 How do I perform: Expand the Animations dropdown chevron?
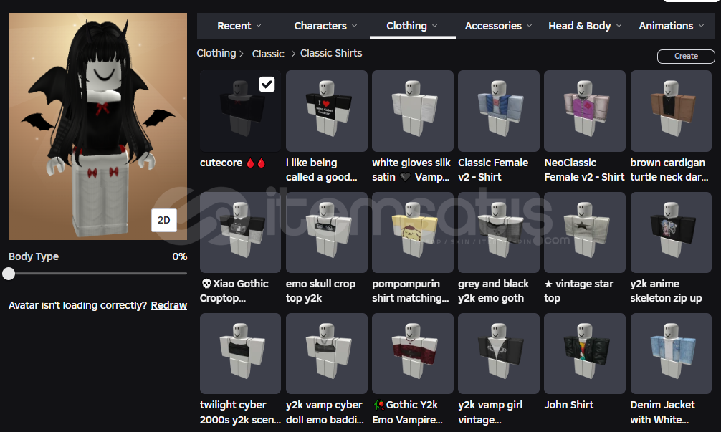coord(701,26)
